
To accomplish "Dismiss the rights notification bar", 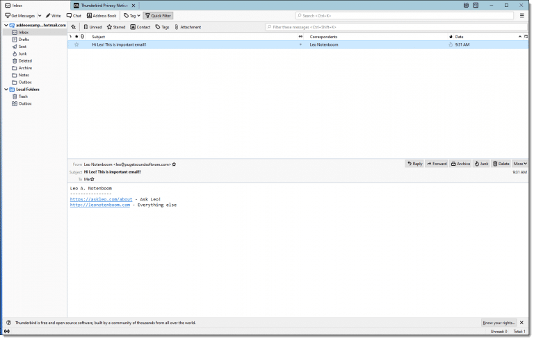I will click(521, 323).
